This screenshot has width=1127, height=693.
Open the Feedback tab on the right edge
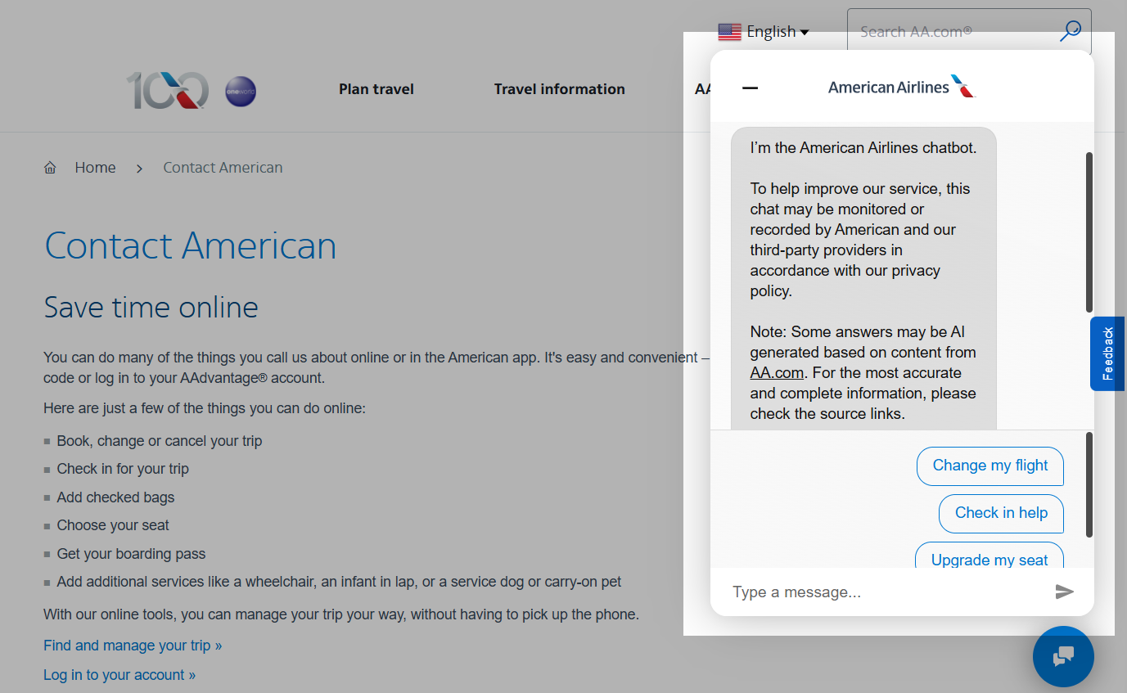(1108, 353)
